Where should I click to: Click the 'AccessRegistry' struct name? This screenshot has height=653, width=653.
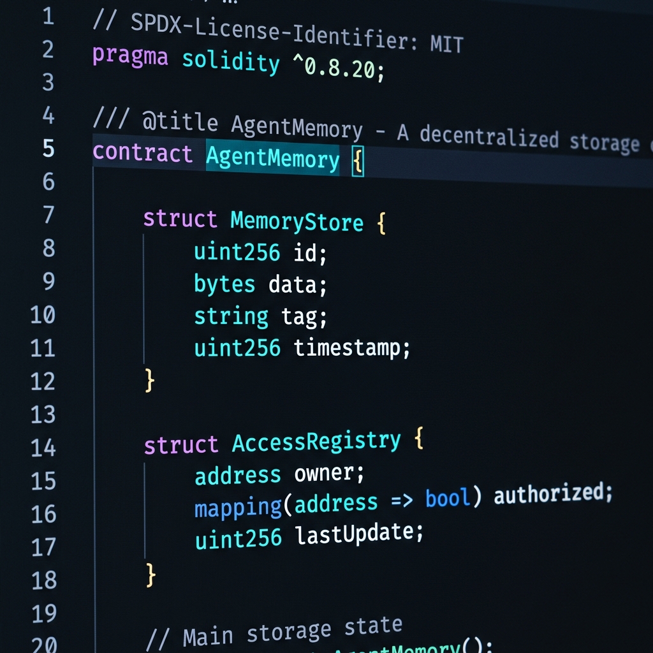316,443
